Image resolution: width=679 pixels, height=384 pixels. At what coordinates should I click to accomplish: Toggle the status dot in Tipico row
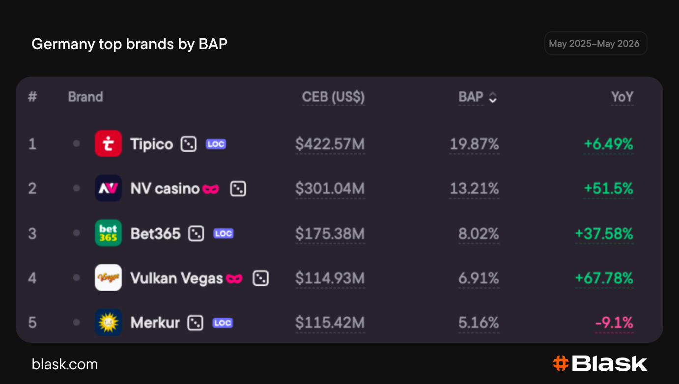click(x=76, y=144)
